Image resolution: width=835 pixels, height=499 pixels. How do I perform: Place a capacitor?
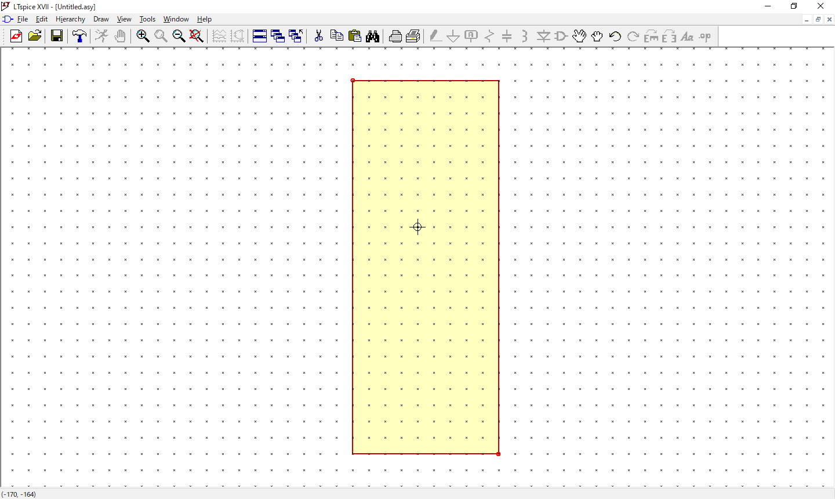pos(507,36)
